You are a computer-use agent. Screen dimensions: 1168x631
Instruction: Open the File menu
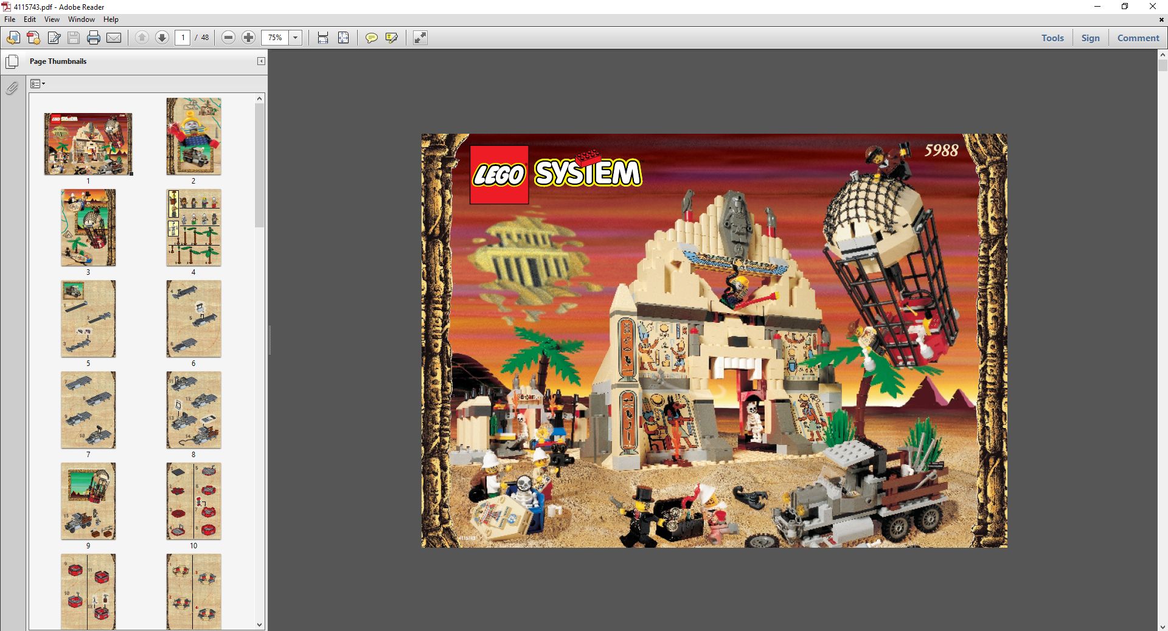tap(10, 19)
